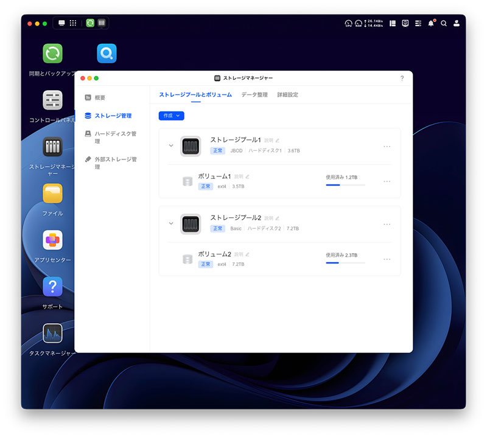Switch to the 詳細設定 tab
Screen dimensions: 487x437
click(x=287, y=95)
